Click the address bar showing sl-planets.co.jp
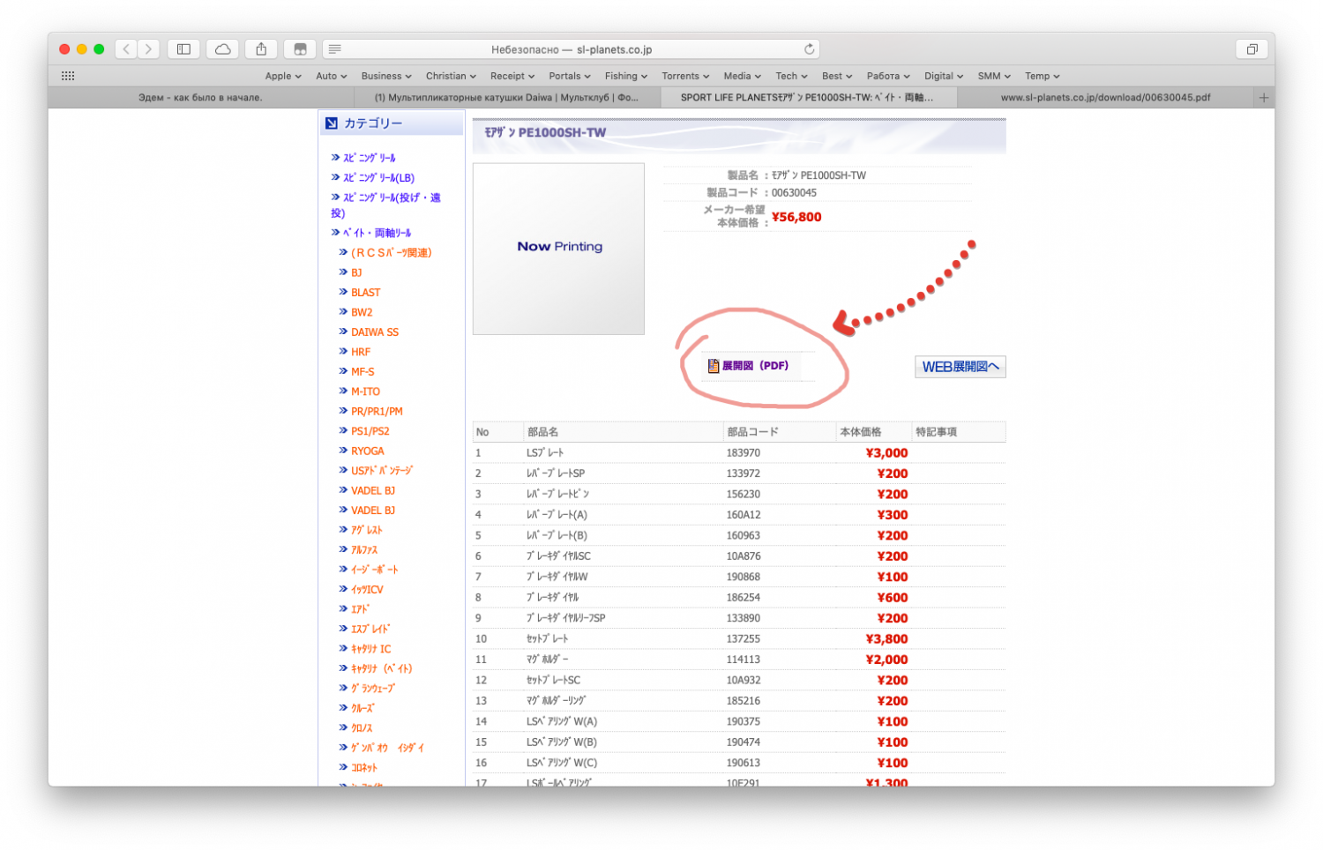 coord(572,49)
